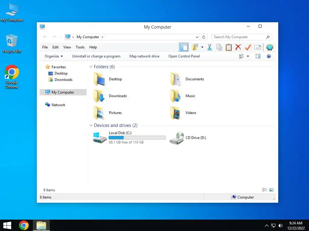
Task: Click the window system menu icon in title bar
Action: pos(42,27)
